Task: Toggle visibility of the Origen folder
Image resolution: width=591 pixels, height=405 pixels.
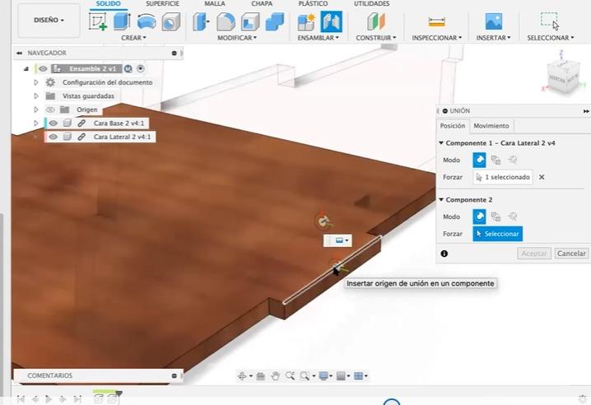Action: tap(50, 109)
